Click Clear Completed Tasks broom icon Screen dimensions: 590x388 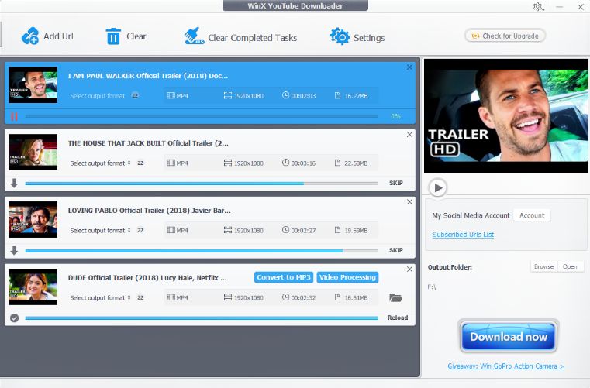coord(194,36)
